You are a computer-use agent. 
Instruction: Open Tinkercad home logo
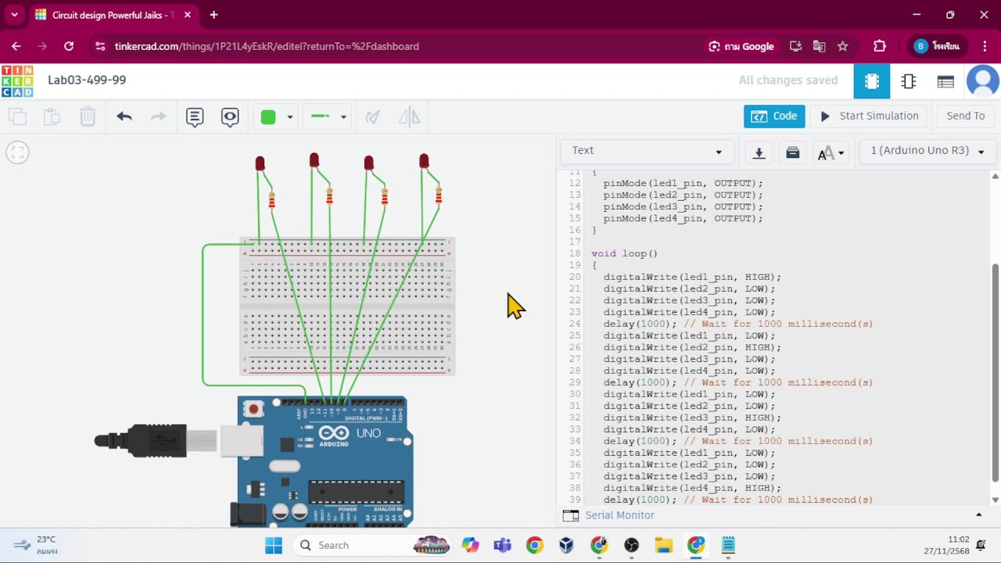(17, 81)
